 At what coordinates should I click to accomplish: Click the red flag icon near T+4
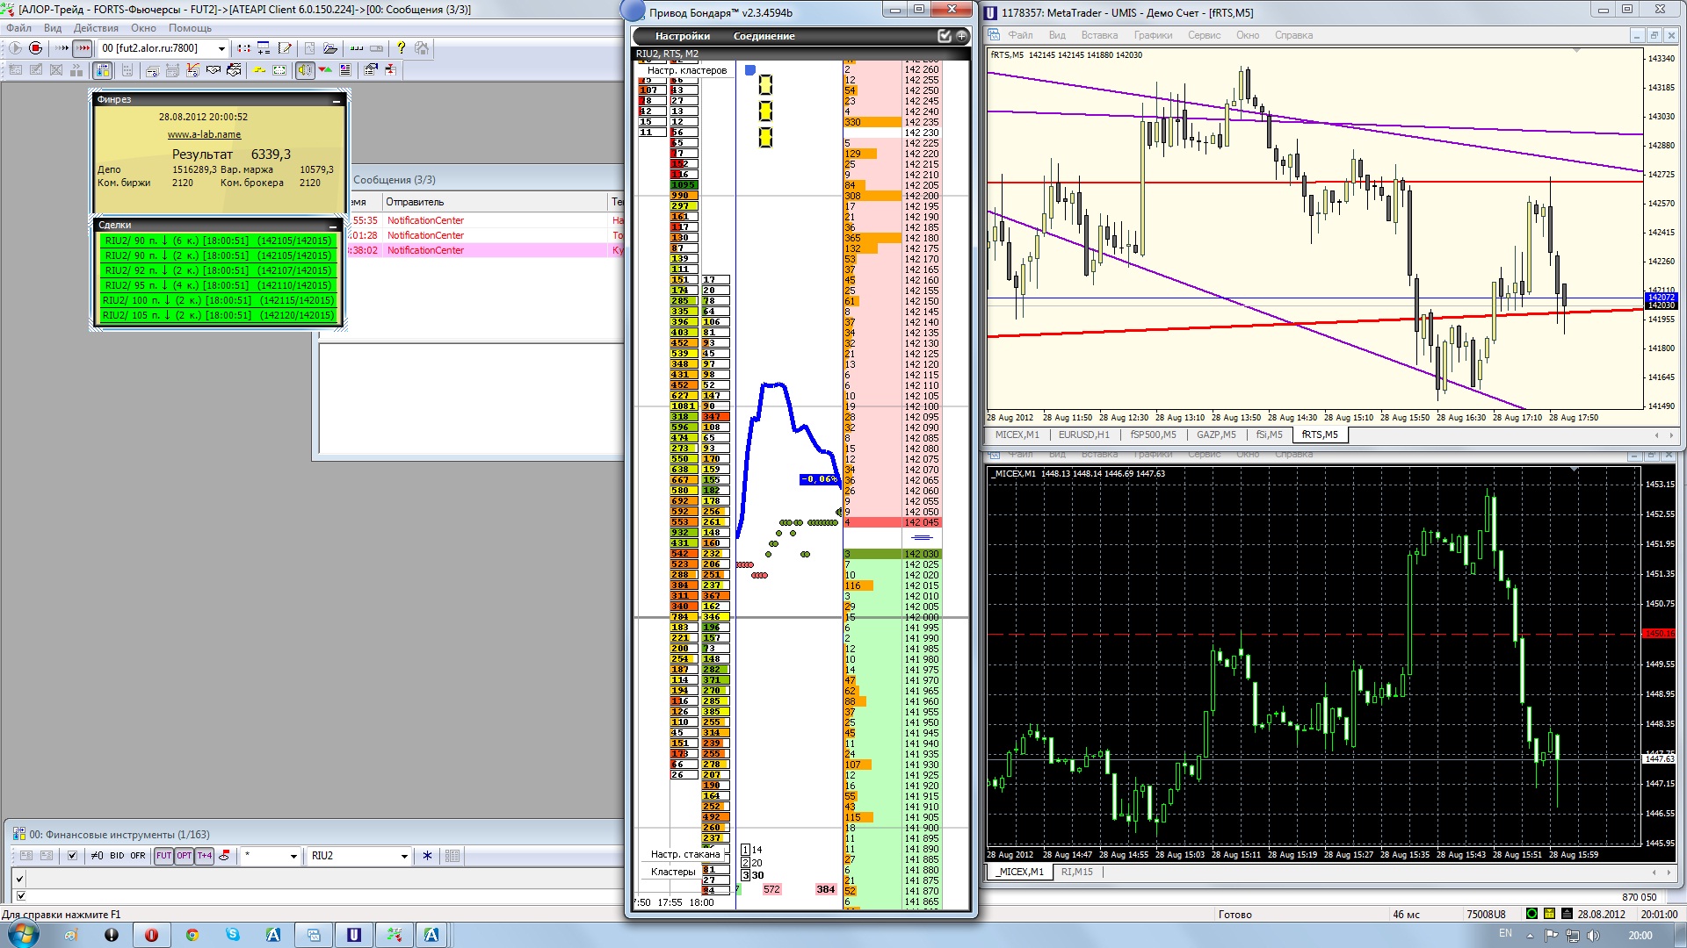coord(225,856)
